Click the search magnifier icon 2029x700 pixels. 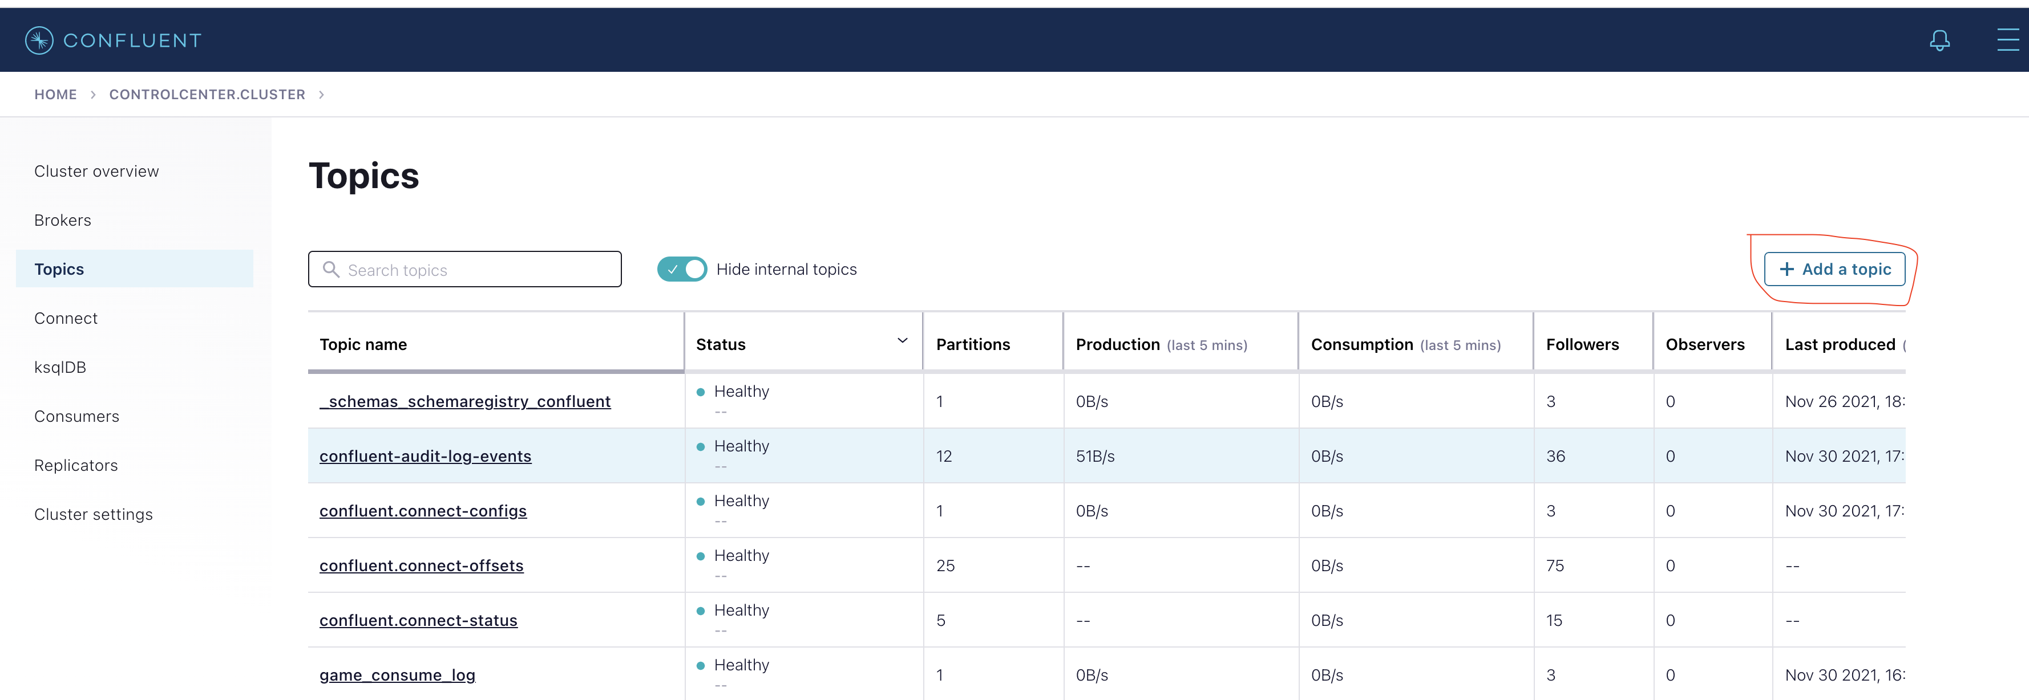tap(332, 270)
